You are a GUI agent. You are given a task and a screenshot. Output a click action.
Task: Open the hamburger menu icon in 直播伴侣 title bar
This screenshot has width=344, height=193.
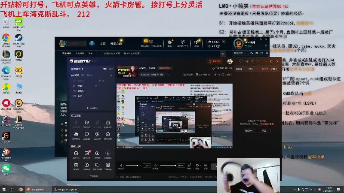click(258, 61)
